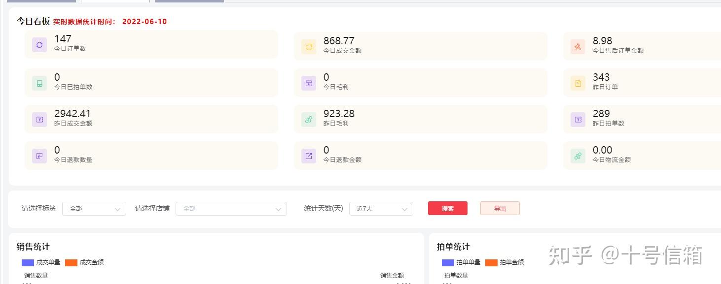Click the 今日已拍单数 icon
The width and height of the screenshot is (721, 284).
[x=39, y=83]
